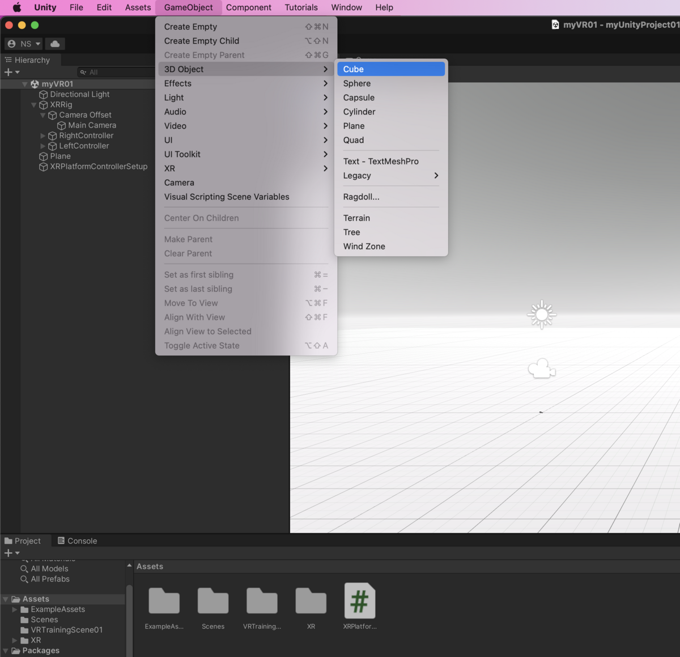Open the Component menu
This screenshot has width=680, height=657.
[x=248, y=7]
